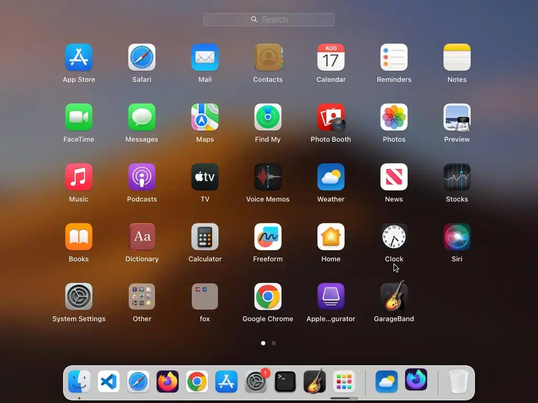Open Terminal in the Dock
Image resolution: width=538 pixels, height=403 pixels.
[x=285, y=381]
